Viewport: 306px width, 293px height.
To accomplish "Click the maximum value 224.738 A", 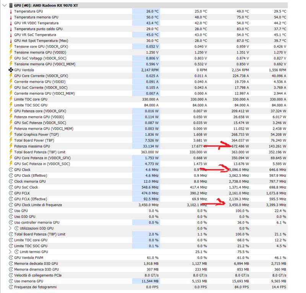I will (x=241, y=76).
